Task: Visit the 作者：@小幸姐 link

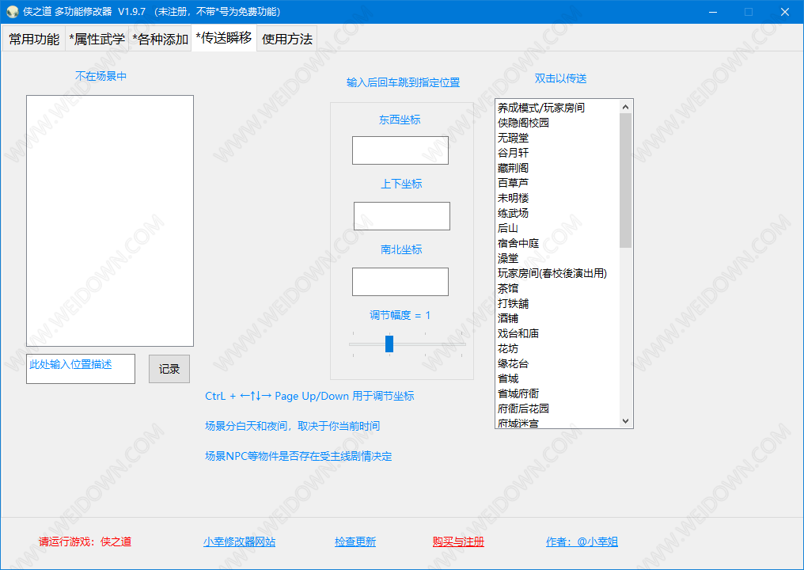Action: [582, 541]
